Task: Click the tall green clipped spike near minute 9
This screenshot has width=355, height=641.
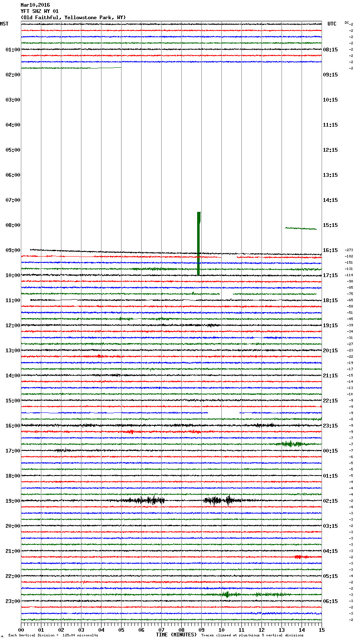Action: point(199,243)
